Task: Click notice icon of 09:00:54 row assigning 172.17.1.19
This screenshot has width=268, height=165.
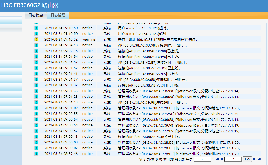Action: [x=37, y=125]
